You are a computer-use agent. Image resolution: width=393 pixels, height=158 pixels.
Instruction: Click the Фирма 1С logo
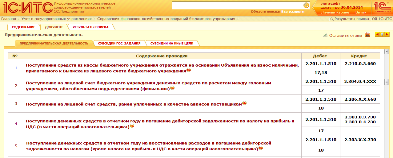[x=382, y=7]
